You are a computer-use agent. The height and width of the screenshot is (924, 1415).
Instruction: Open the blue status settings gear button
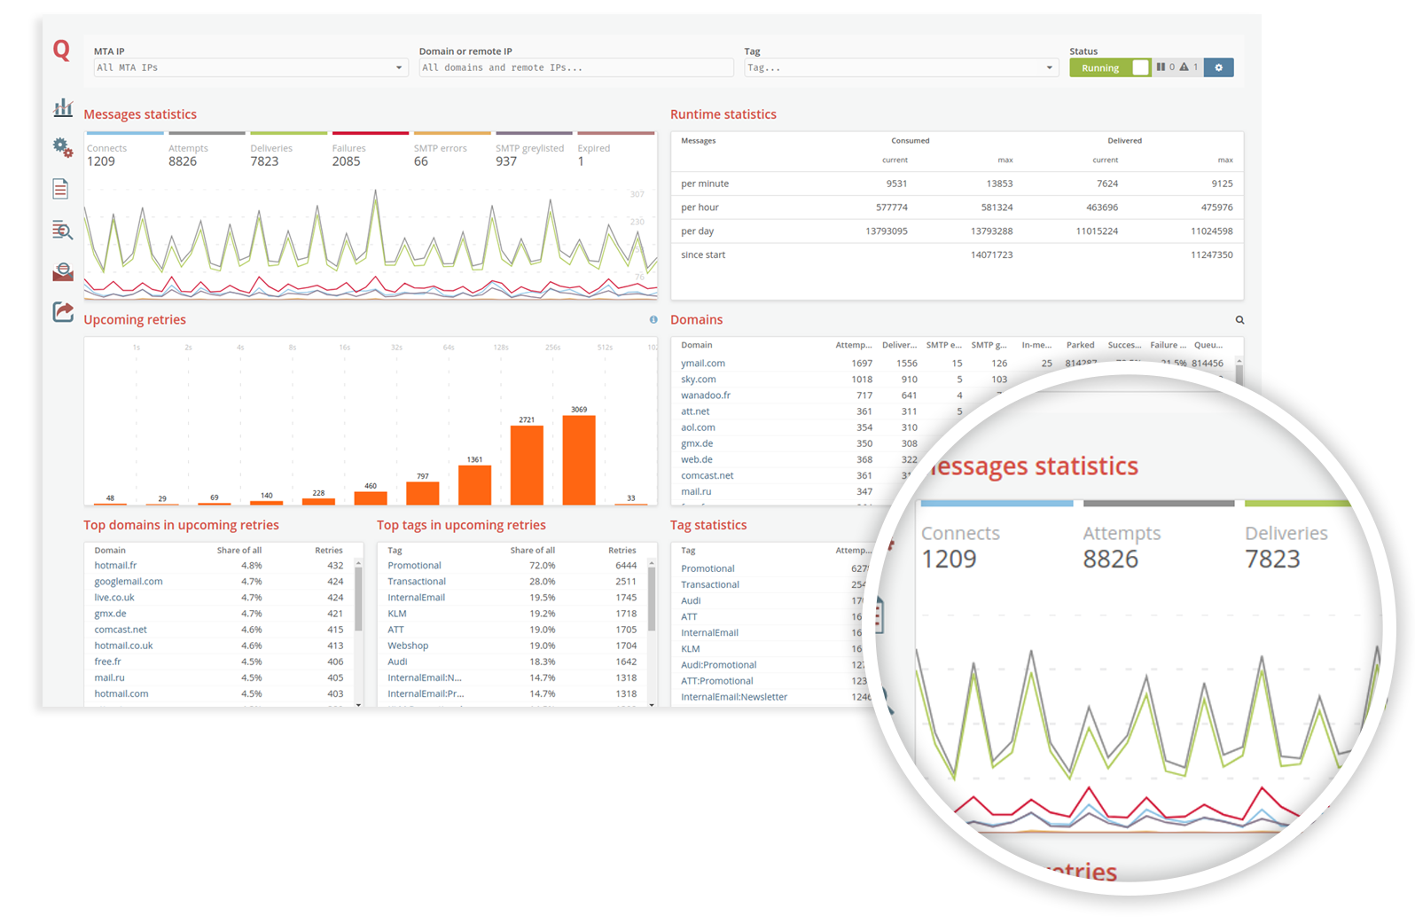[x=1218, y=67]
